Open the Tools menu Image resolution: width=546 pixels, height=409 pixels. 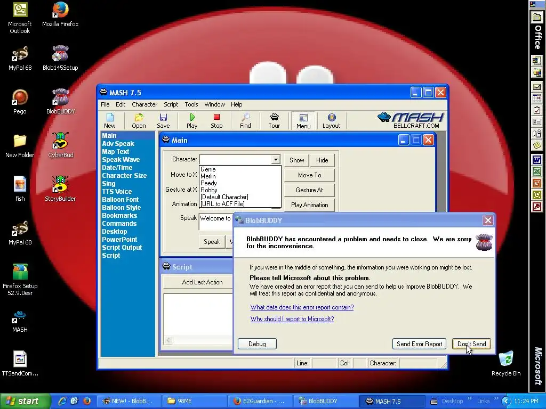191,104
